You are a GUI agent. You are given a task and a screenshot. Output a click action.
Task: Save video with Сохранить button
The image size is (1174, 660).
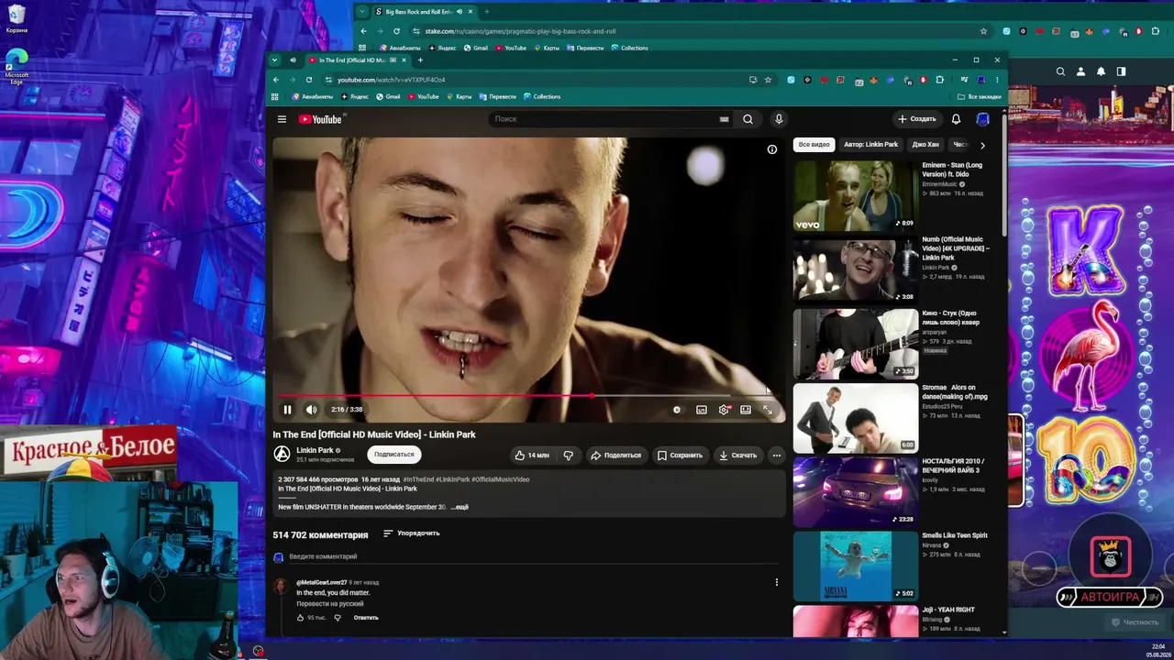[x=680, y=455]
